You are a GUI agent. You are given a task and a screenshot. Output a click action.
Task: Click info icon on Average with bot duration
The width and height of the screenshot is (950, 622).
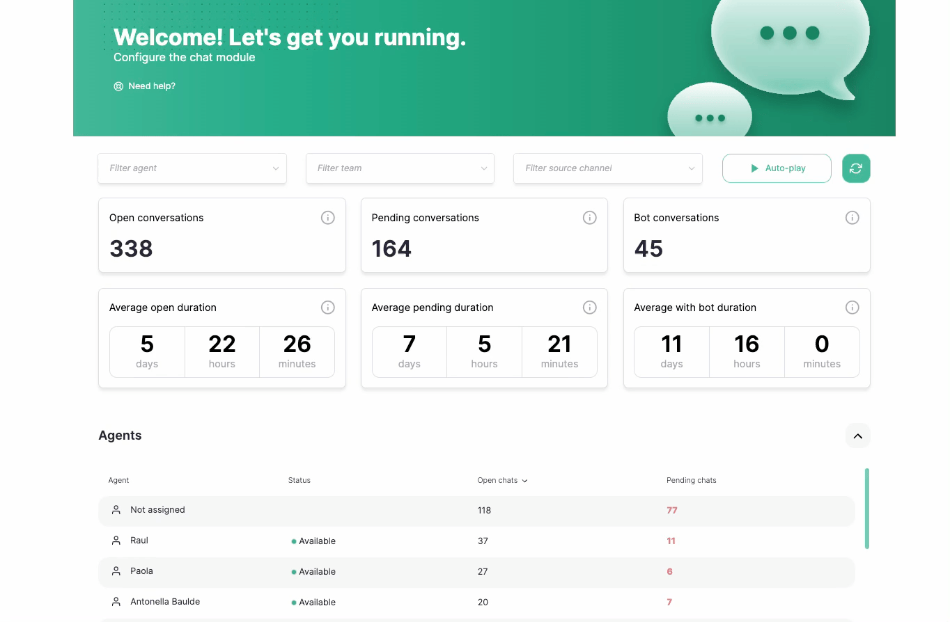pos(852,308)
